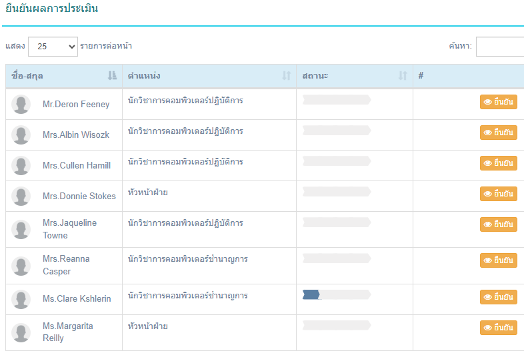524x351 pixels.
Task: Click the name text Ms.Clare Kshlerin
Action: 77,298
